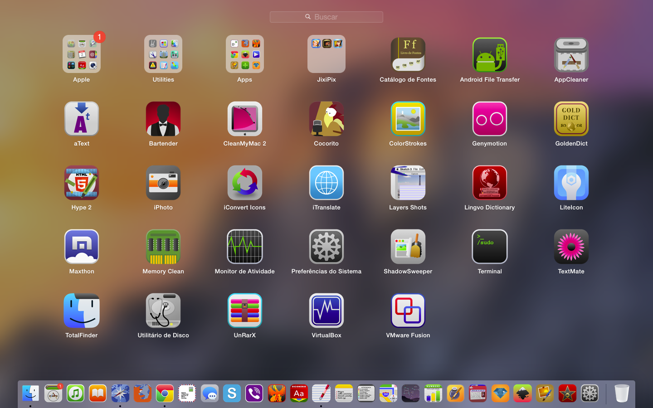Screen dimensions: 653x408
Task: Launch TextMate editor
Action: (x=571, y=247)
